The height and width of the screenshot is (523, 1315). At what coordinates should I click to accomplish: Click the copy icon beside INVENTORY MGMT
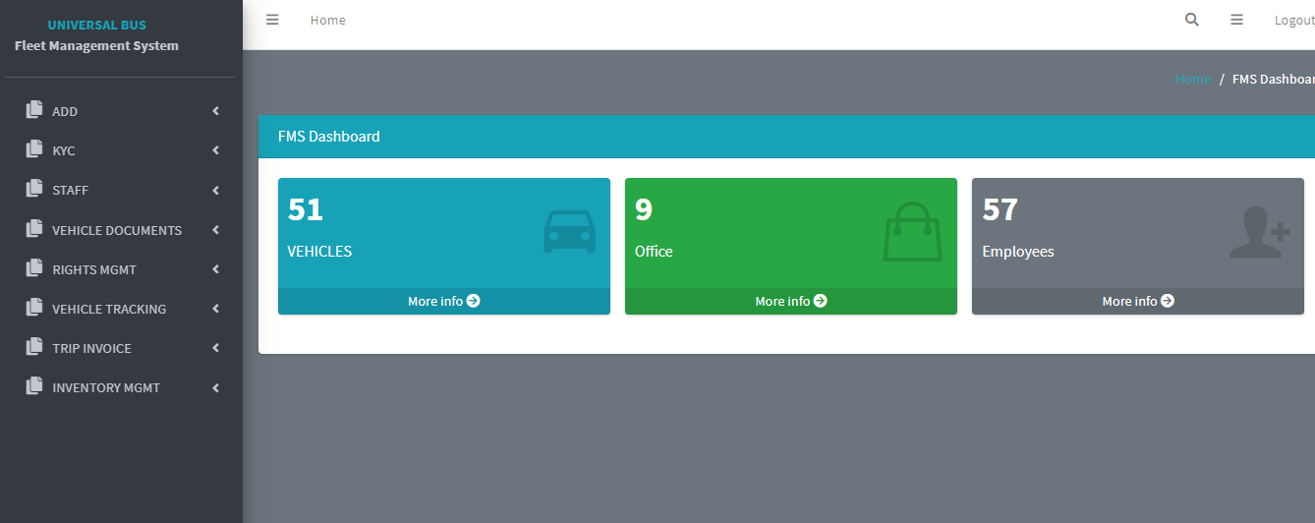click(34, 385)
